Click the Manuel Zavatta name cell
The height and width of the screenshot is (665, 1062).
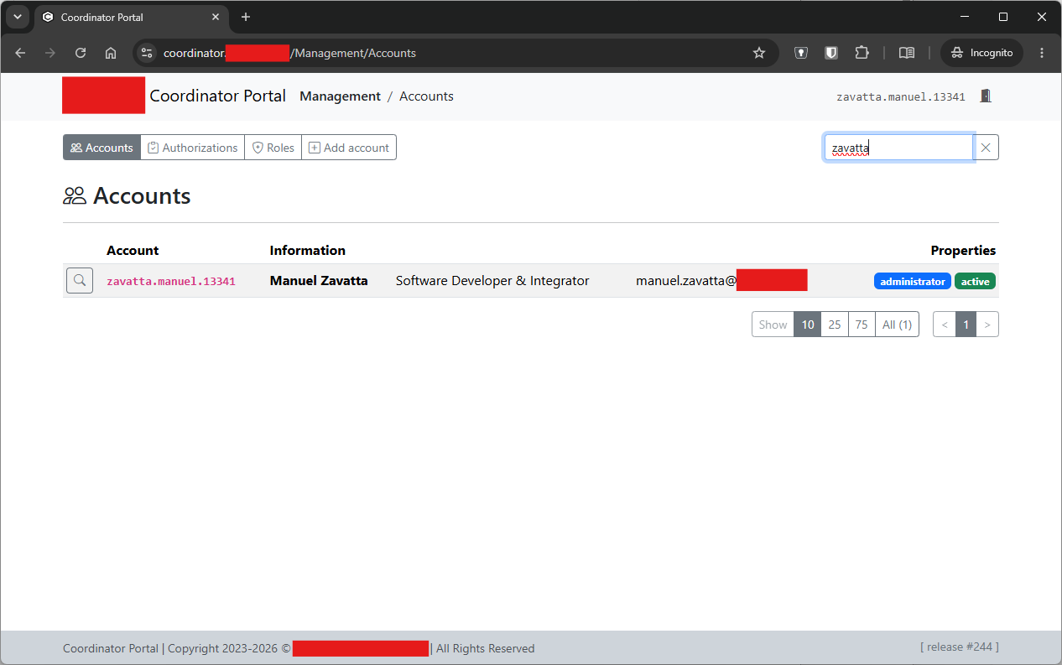pyautogui.click(x=319, y=281)
